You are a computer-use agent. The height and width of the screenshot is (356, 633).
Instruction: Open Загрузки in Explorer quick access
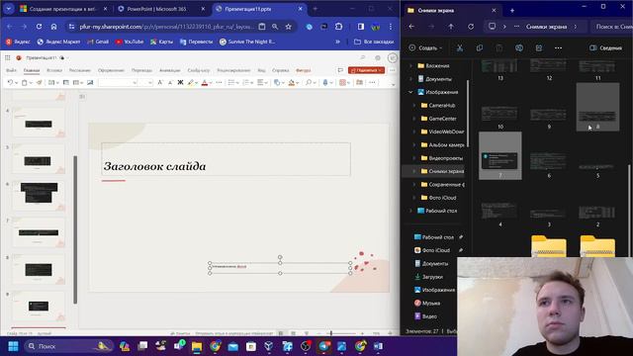tap(432, 277)
